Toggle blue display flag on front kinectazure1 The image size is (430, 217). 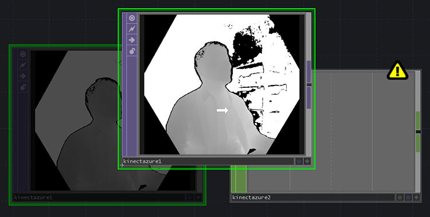(299, 161)
